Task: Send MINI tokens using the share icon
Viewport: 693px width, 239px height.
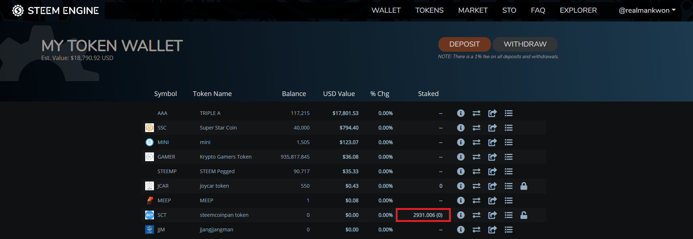Action: [492, 142]
